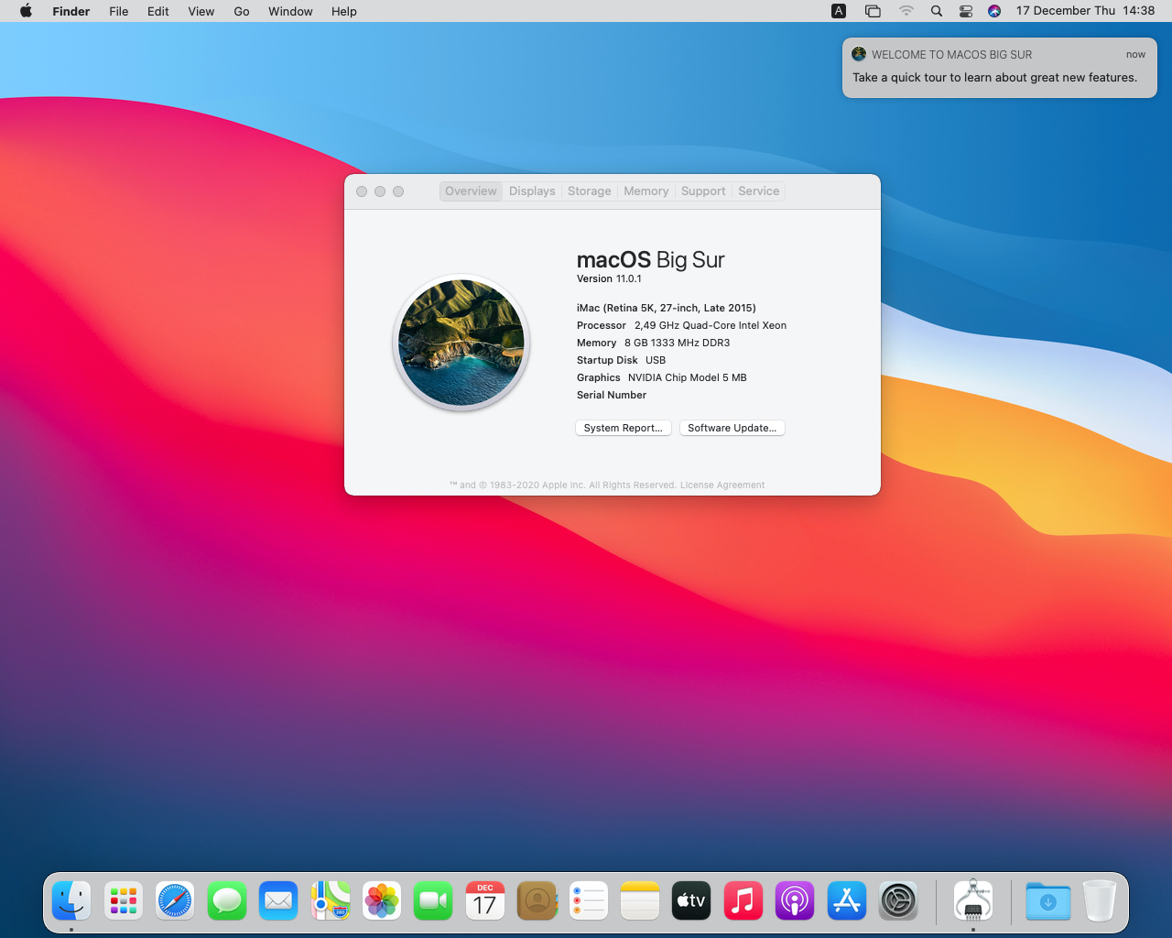Switch to the Storage tab

(589, 191)
